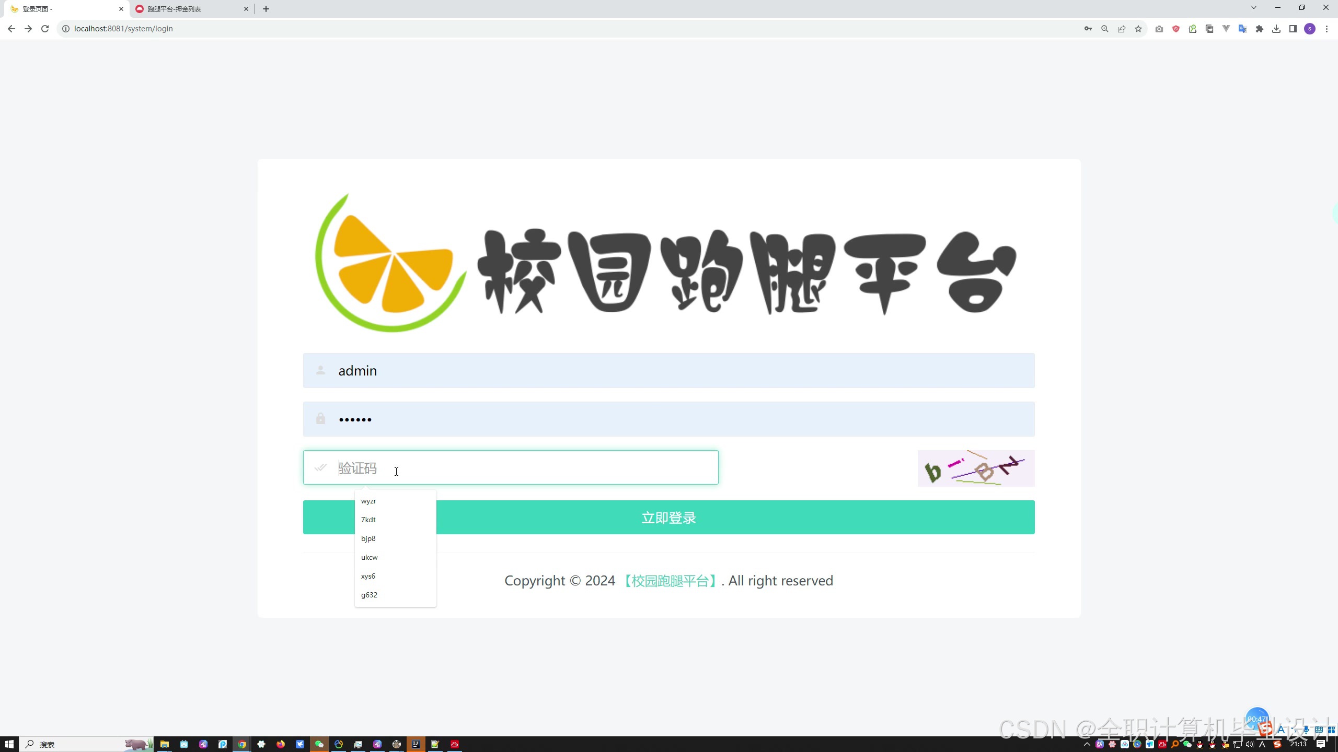This screenshot has height=752, width=1338.
Task: Pick the g632 suggestion from list
Action: [370, 595]
